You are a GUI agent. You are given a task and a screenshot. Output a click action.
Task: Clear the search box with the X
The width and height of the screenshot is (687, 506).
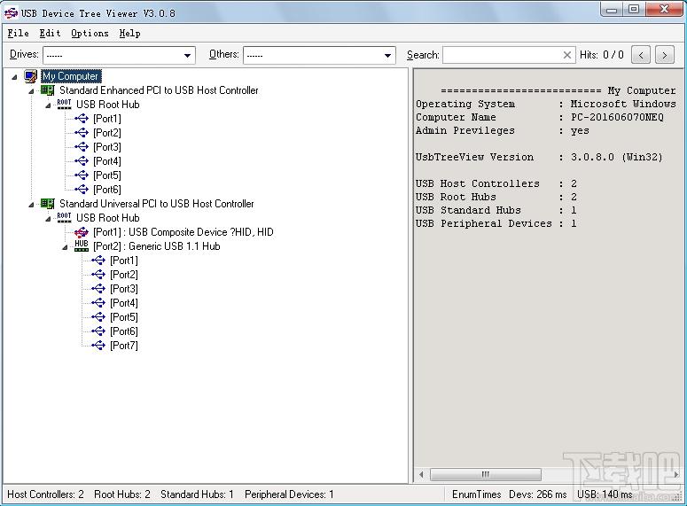click(x=567, y=55)
